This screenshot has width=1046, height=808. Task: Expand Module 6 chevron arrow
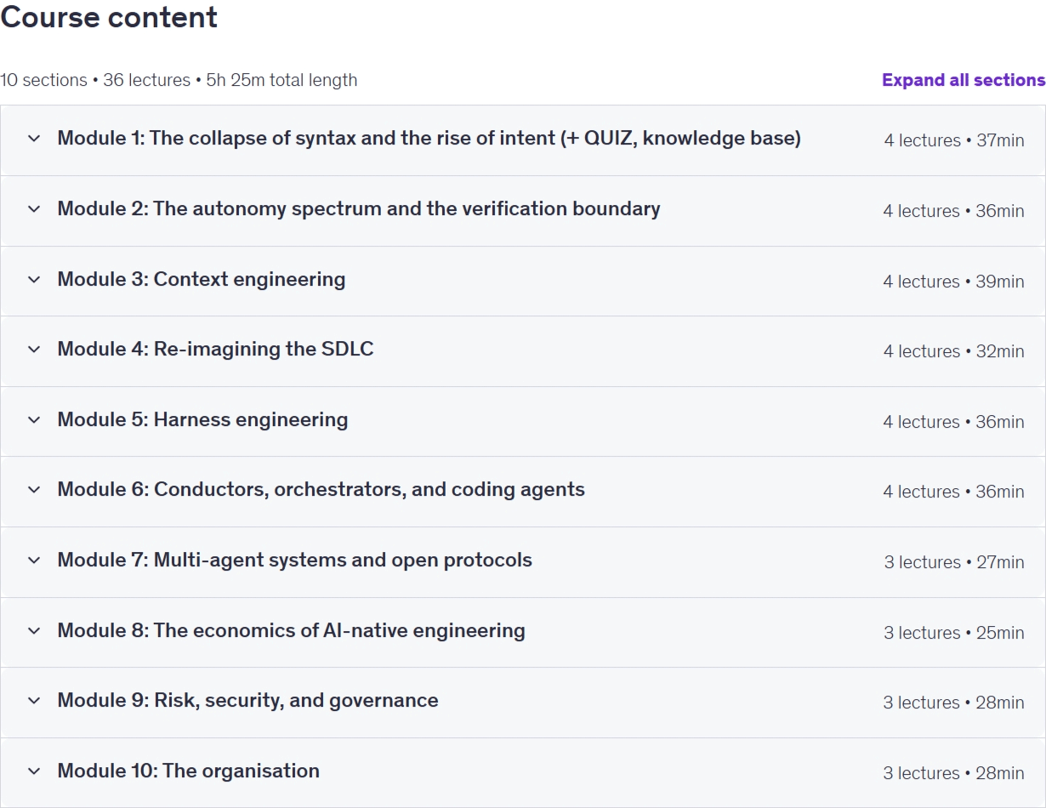pos(34,490)
